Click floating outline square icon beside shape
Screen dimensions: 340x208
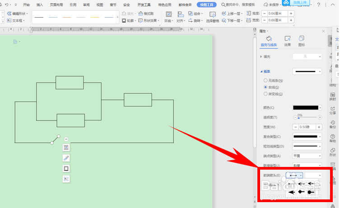point(66,168)
